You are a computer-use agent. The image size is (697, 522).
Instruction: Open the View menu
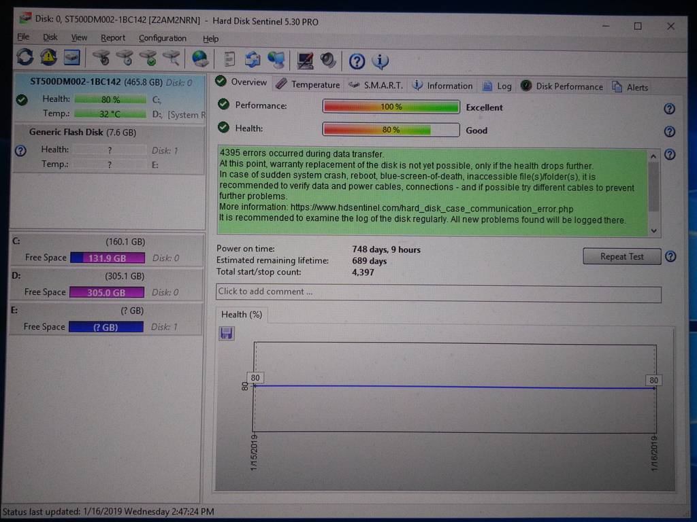(x=79, y=38)
